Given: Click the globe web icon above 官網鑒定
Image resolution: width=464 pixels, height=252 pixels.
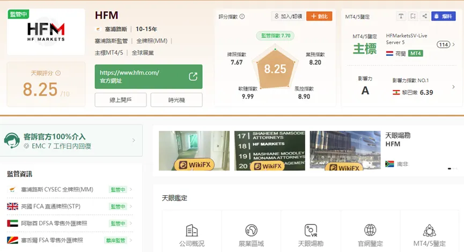Looking at the screenshot, I should 370,230.
